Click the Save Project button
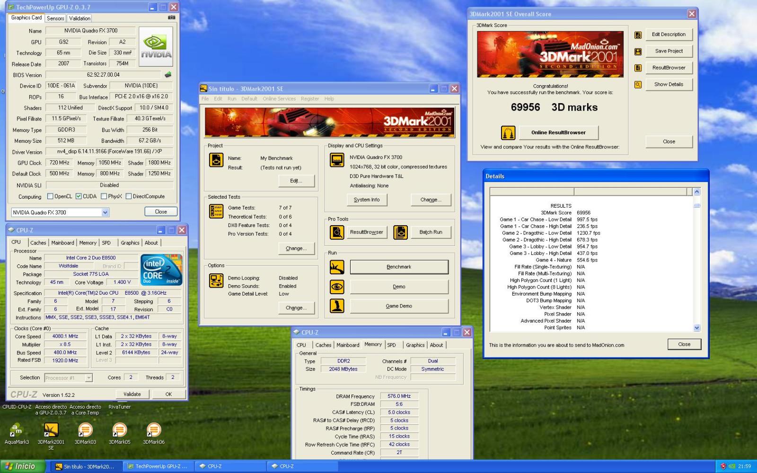The width and height of the screenshot is (757, 473). coord(669,52)
